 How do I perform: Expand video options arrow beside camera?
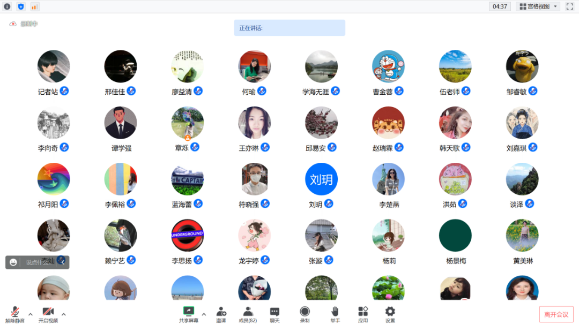[x=64, y=314]
